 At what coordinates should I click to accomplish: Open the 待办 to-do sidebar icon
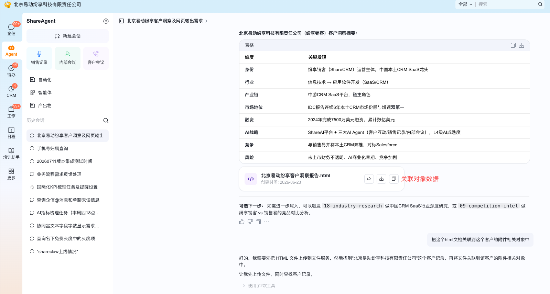click(x=11, y=70)
